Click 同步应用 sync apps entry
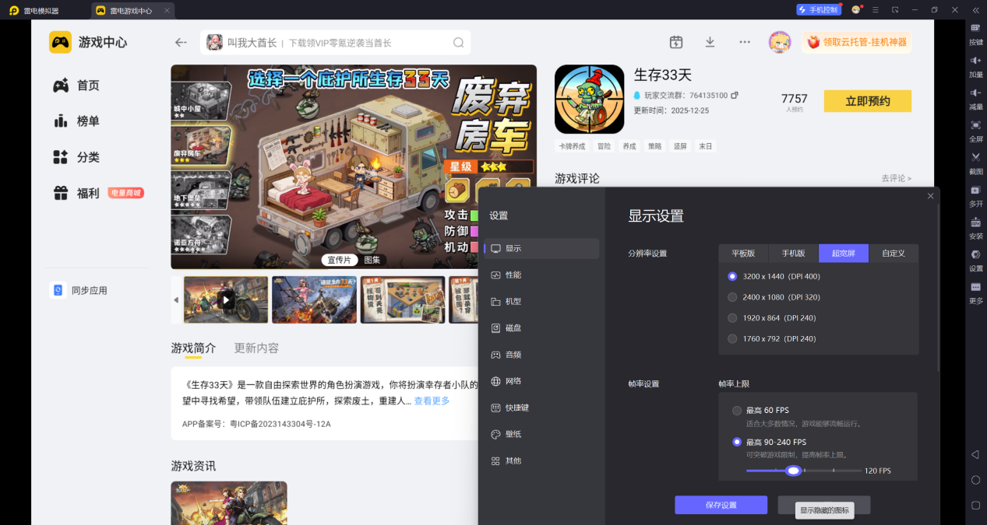Screen dimensions: 987x525 (79, 290)
